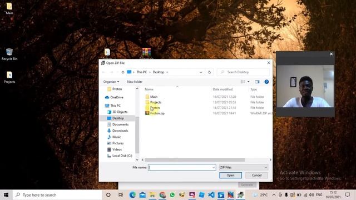
Task: Open Visual Studio Code from taskbar
Action: pyautogui.click(x=211, y=195)
